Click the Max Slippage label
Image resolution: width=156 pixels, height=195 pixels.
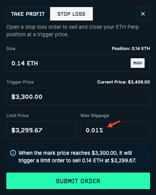coord(95,115)
